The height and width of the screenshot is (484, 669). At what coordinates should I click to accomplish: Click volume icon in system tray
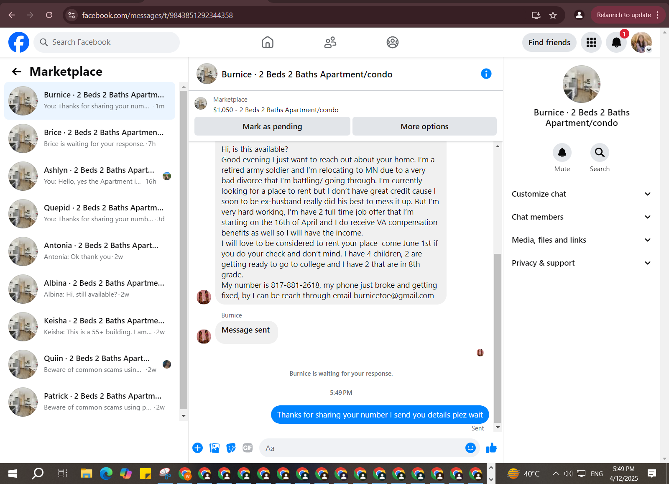pyautogui.click(x=568, y=474)
